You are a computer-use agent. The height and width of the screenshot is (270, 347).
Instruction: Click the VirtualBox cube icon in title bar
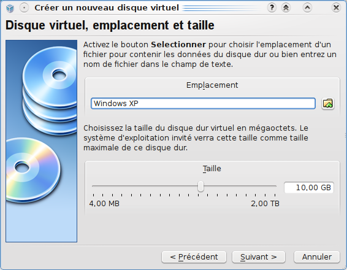tap(10, 8)
